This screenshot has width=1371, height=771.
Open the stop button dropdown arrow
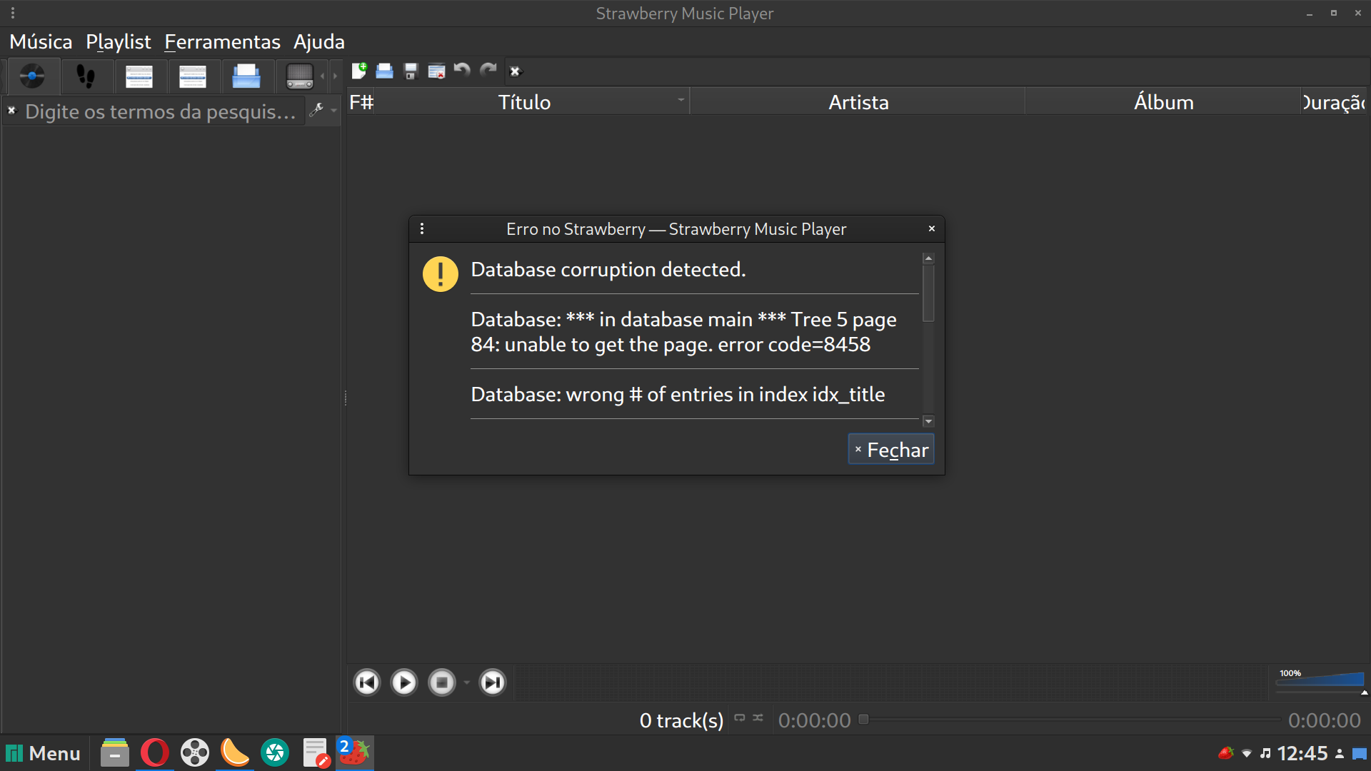tap(467, 683)
